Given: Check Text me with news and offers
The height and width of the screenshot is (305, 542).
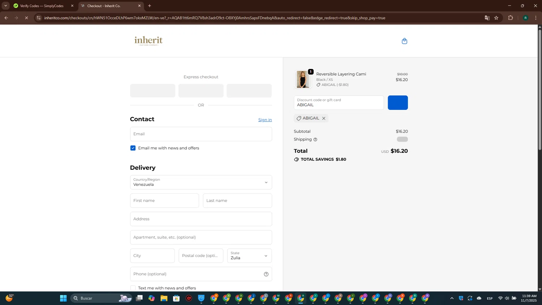Looking at the screenshot, I should 133,288.
